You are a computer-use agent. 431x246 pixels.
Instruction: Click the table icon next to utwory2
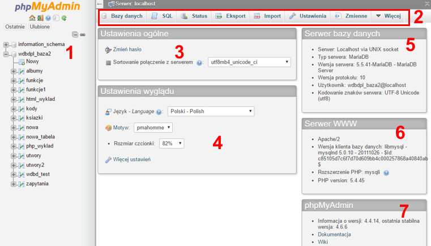[22, 166]
